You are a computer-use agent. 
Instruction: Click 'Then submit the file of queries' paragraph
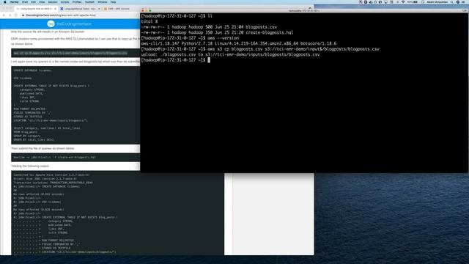[x=43, y=148]
